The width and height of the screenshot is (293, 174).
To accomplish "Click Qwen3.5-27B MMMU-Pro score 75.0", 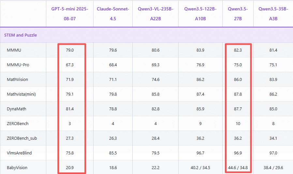I will 238,65.
